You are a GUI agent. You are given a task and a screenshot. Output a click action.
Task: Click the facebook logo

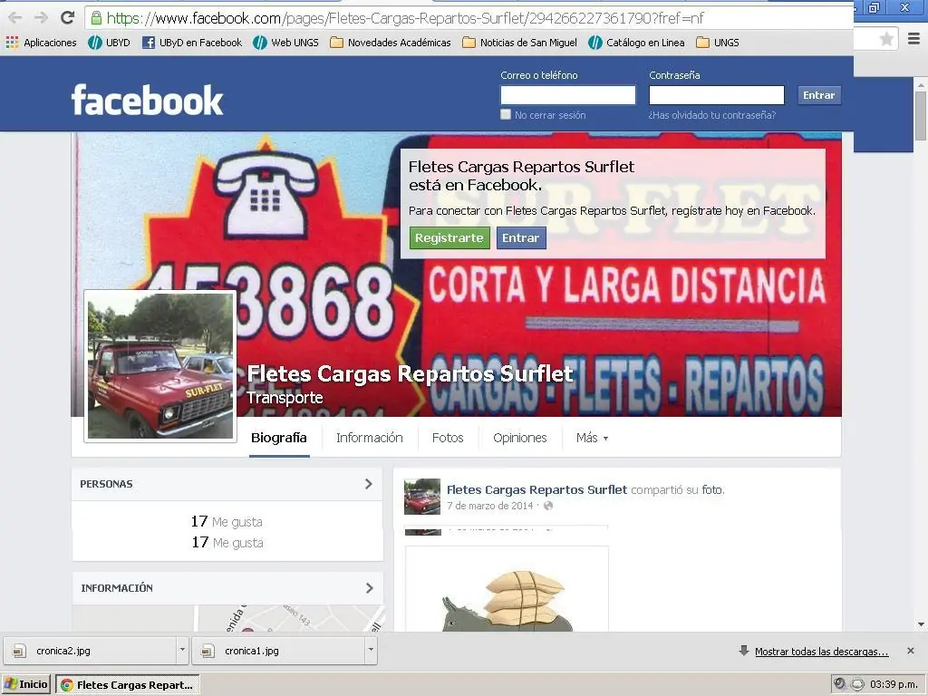click(148, 100)
